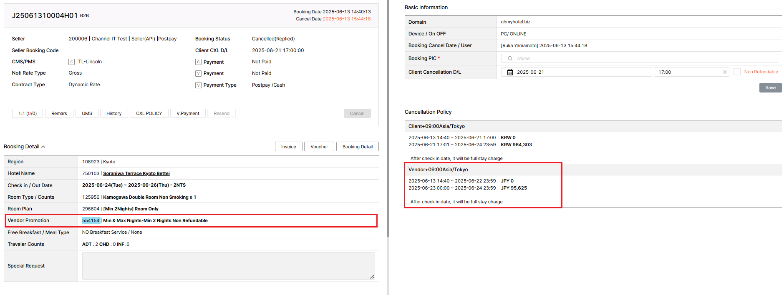This screenshot has height=295, width=784.
Task: Click the Vendor+09:00Asia/Tokyo header
Action: pyautogui.click(x=438, y=170)
